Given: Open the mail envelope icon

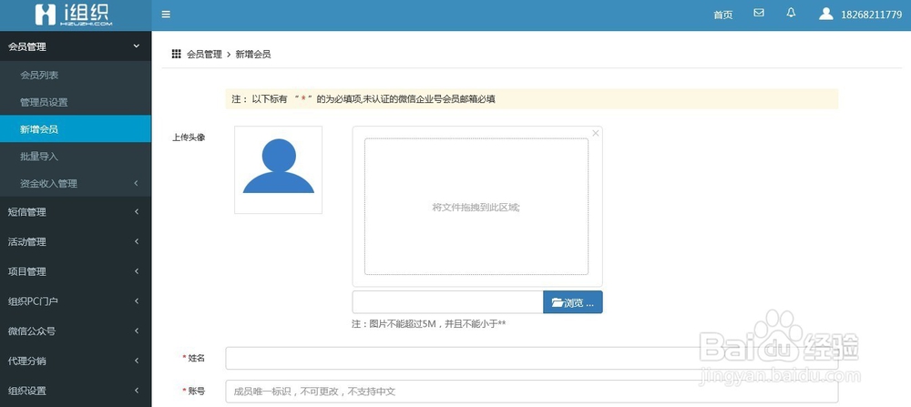Looking at the screenshot, I should coord(759,13).
